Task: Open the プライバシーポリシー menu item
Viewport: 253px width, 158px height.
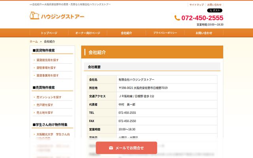Action: [165, 33]
